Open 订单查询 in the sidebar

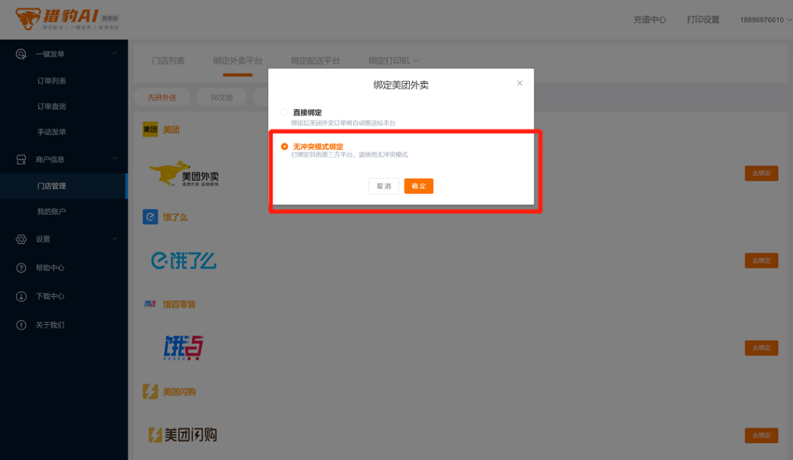[x=51, y=107]
